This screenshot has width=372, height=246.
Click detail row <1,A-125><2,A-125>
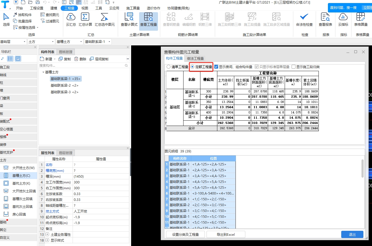202,164
